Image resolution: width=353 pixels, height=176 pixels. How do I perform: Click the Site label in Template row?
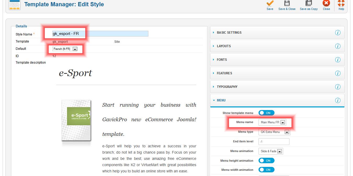pos(117,42)
